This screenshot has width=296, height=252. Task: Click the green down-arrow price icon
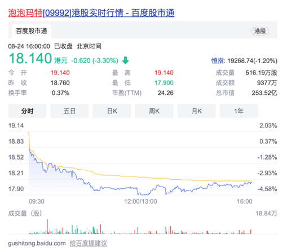pos(125,60)
